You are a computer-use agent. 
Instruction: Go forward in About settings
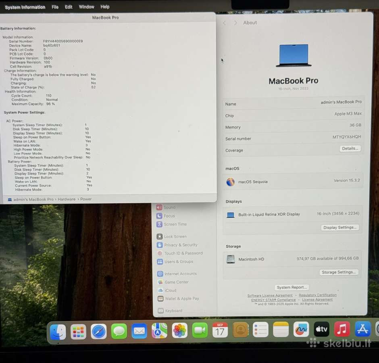coord(235,23)
